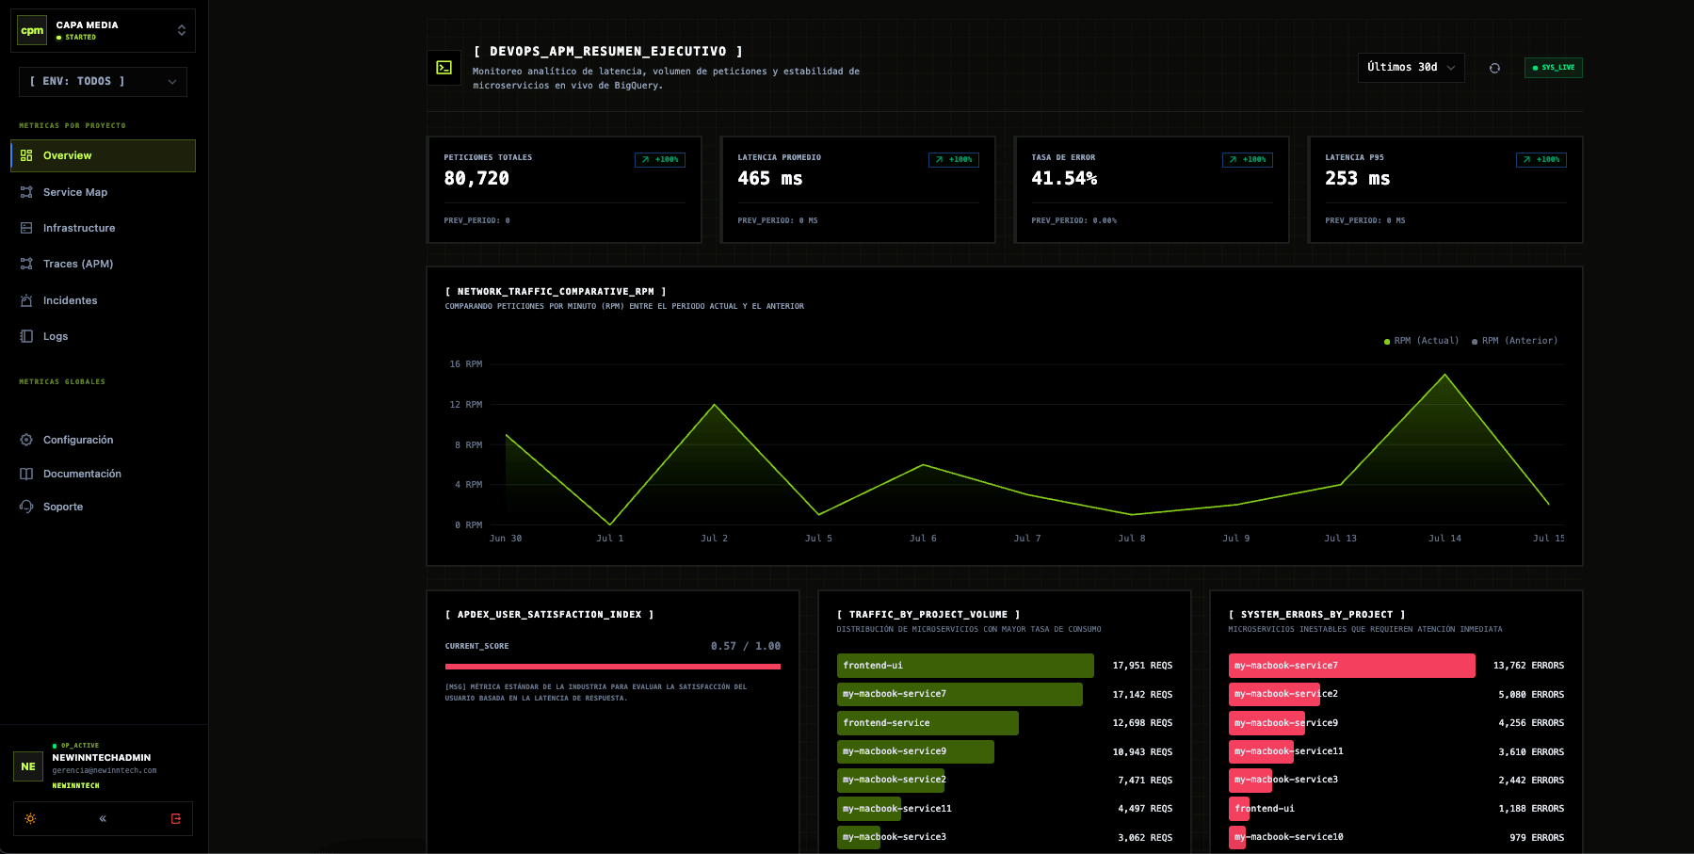Click the trend arrow on Latencia Promedio card
Image resolution: width=1694 pixels, height=854 pixels.
point(939,160)
